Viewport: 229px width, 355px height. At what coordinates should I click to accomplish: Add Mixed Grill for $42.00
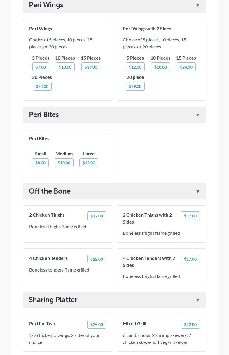(x=190, y=325)
